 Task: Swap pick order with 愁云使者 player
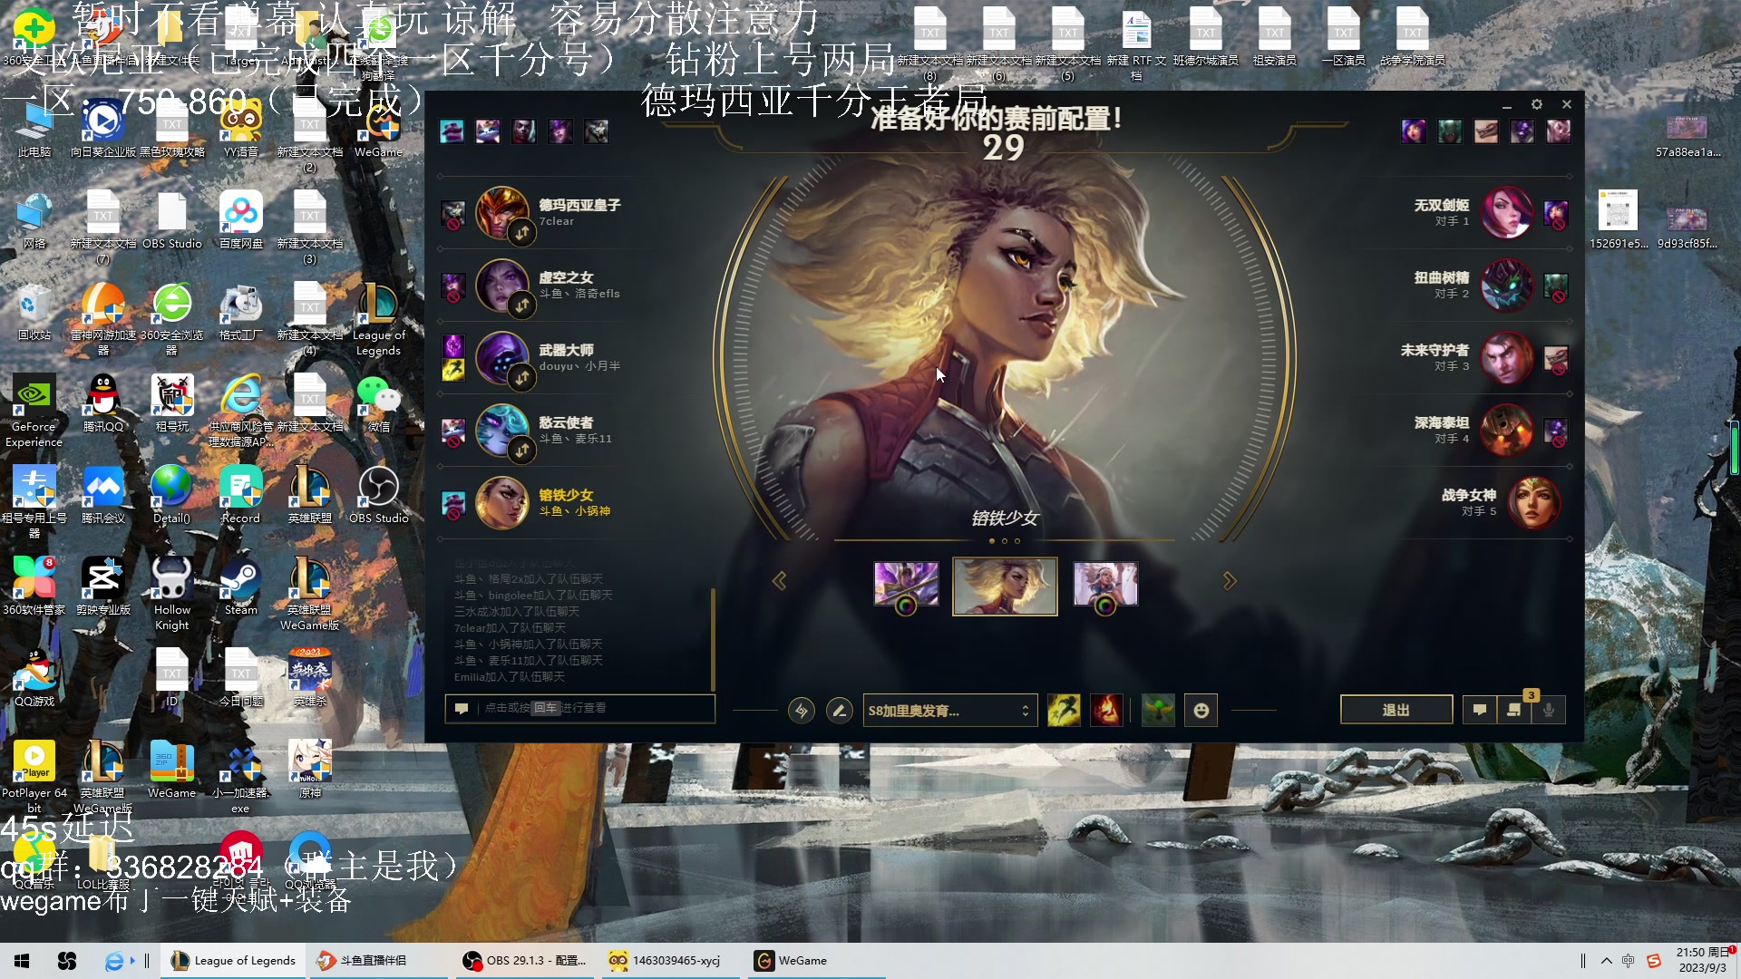pos(522,450)
